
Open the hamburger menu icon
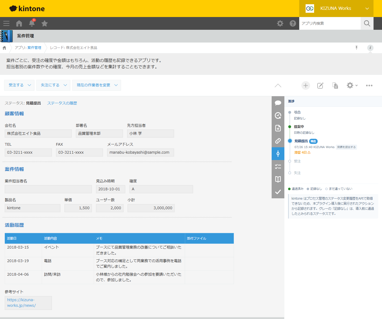click(x=6, y=23)
